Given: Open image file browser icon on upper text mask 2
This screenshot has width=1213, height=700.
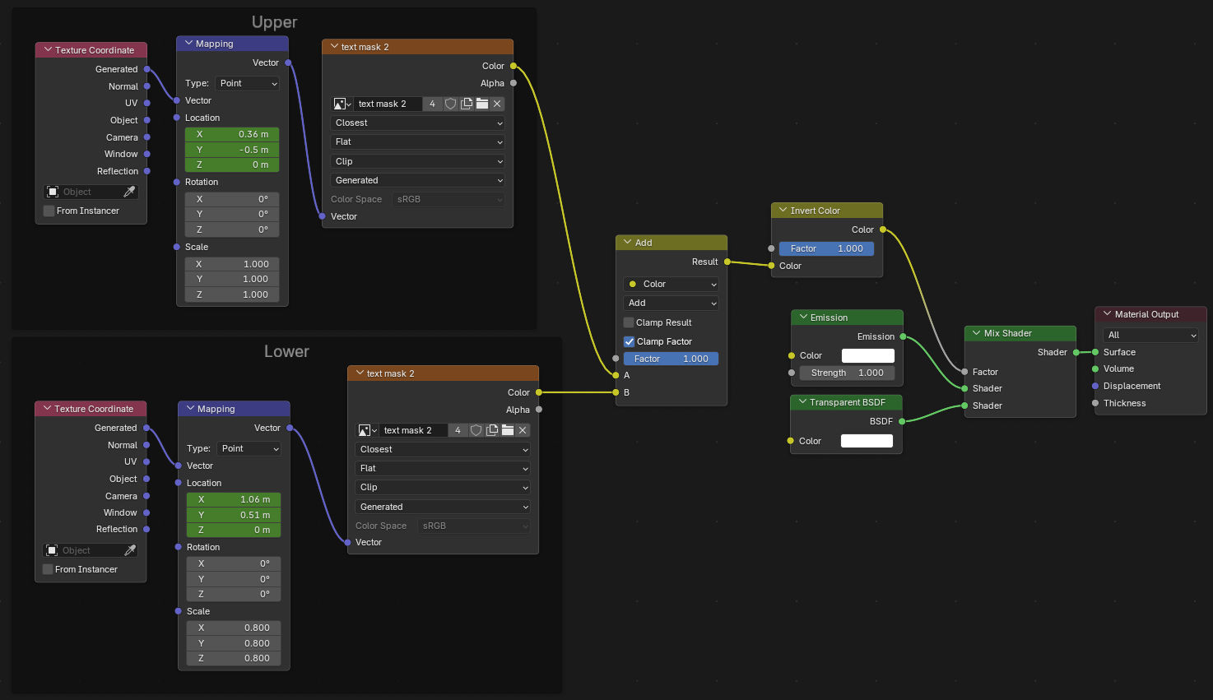Looking at the screenshot, I should coord(481,104).
